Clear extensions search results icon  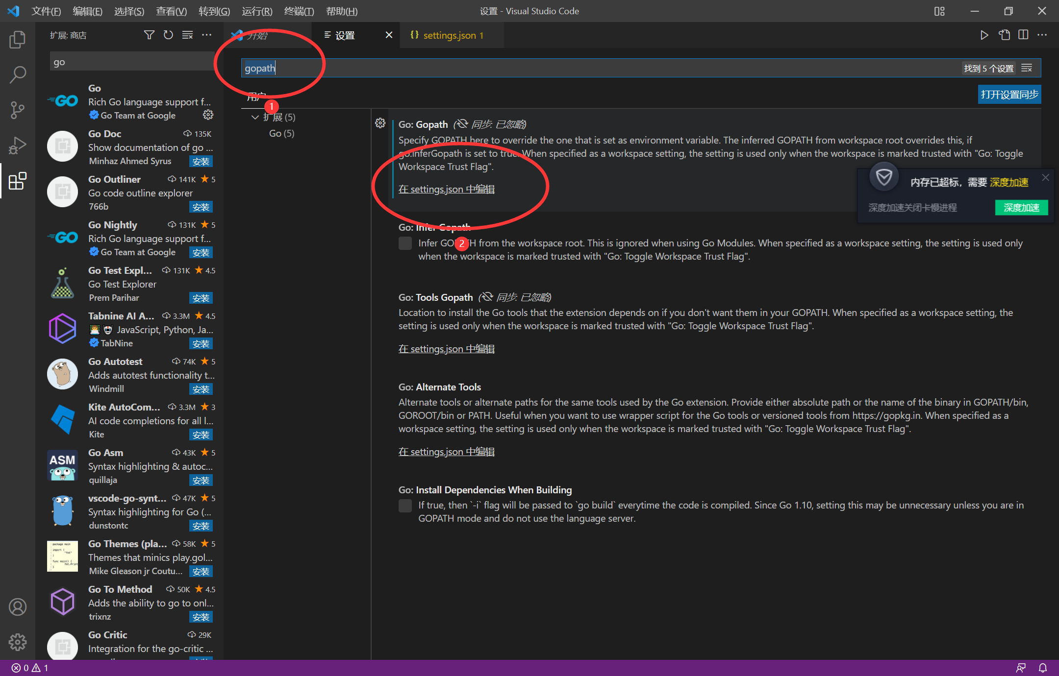pos(187,35)
